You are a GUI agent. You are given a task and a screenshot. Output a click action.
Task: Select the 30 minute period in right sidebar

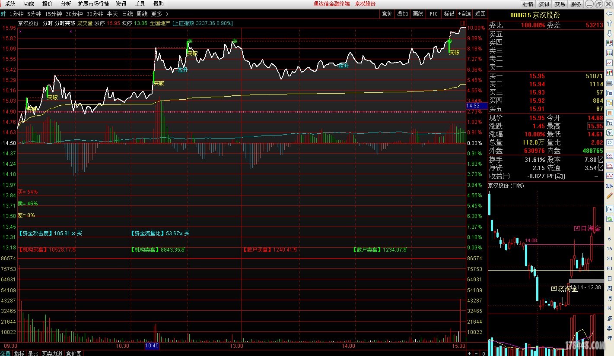click(x=610, y=258)
